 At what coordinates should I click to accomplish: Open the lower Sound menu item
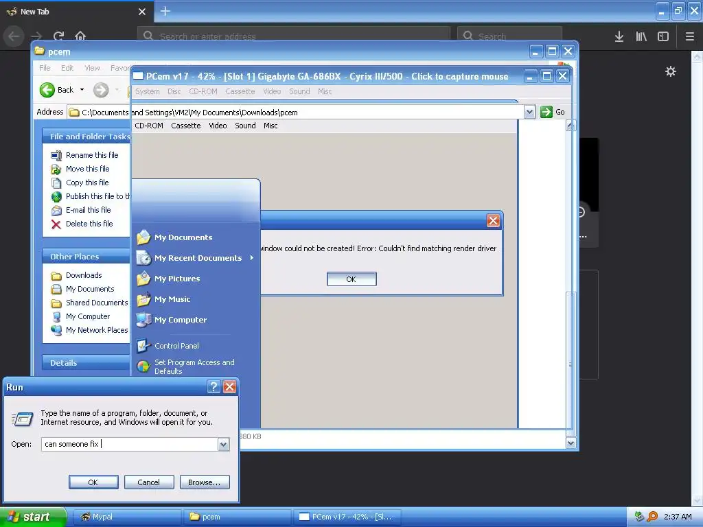coord(245,126)
